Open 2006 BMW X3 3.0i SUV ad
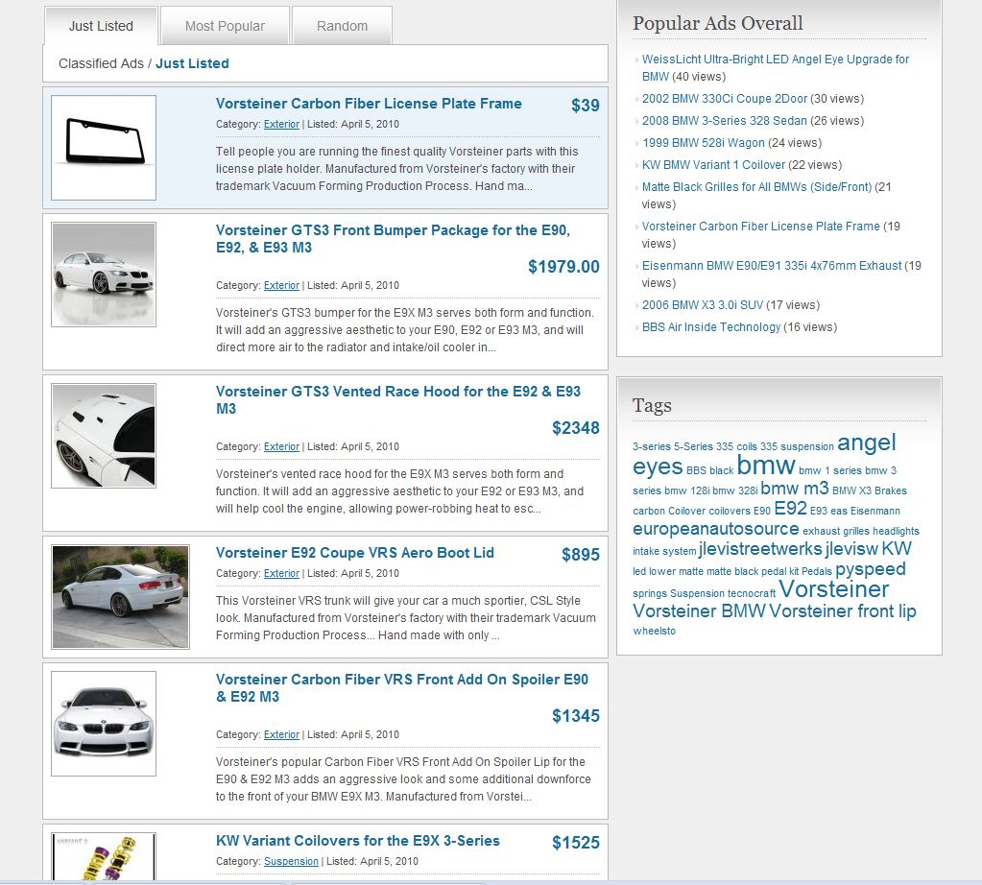 [703, 305]
